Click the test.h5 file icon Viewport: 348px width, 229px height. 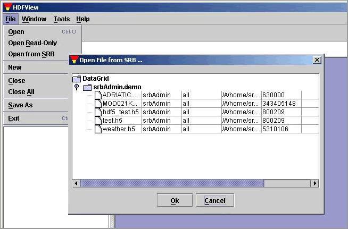point(98,121)
